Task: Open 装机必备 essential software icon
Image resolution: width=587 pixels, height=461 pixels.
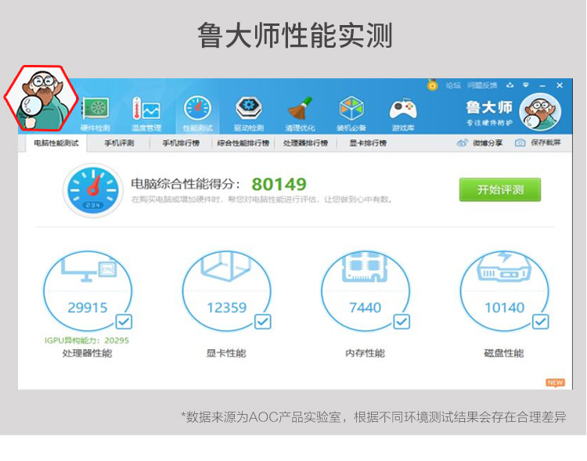Action: tap(351, 111)
